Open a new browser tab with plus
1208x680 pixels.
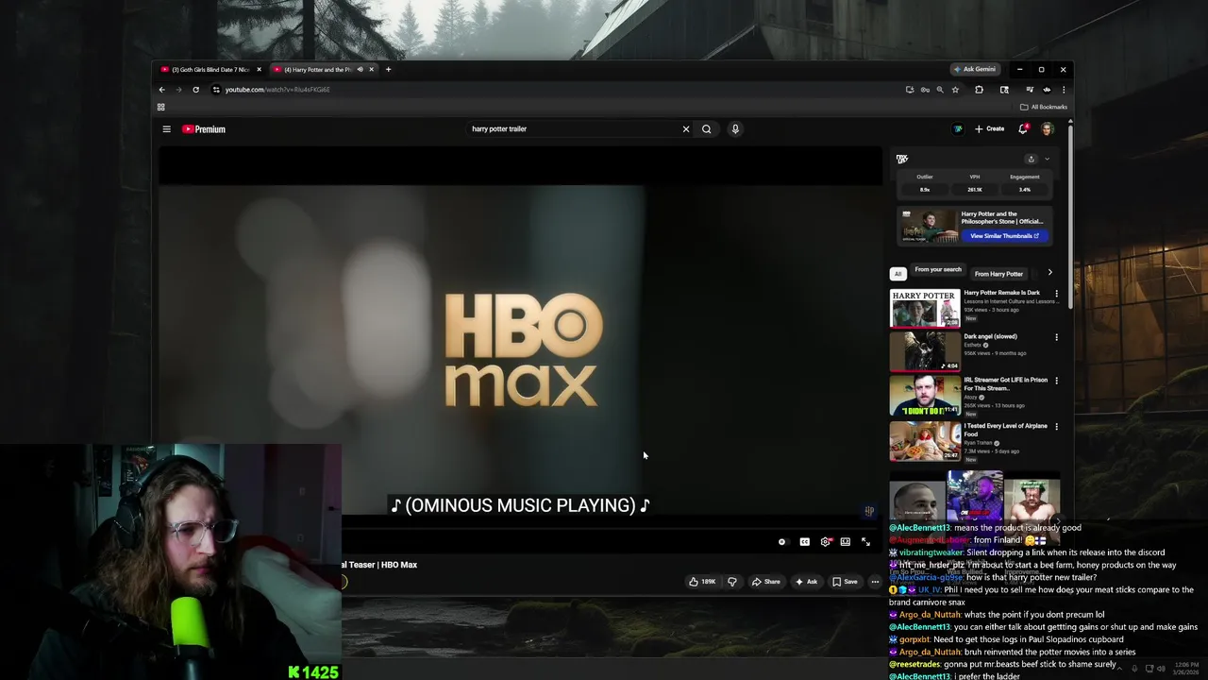click(x=388, y=69)
